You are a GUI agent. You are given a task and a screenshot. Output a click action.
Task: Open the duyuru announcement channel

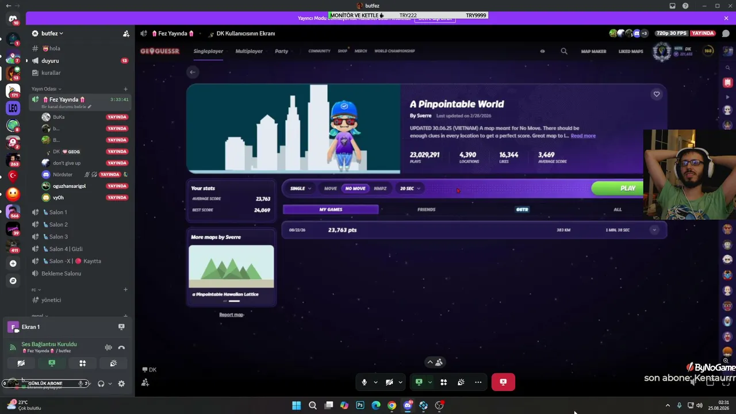click(79, 61)
